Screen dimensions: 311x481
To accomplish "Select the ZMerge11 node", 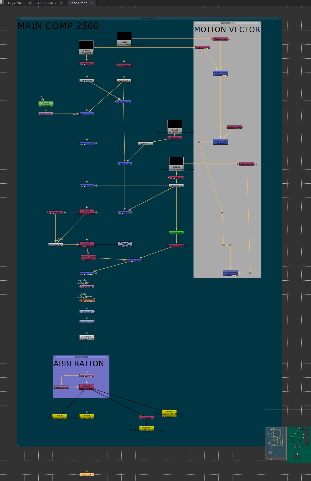I will 125,164.
